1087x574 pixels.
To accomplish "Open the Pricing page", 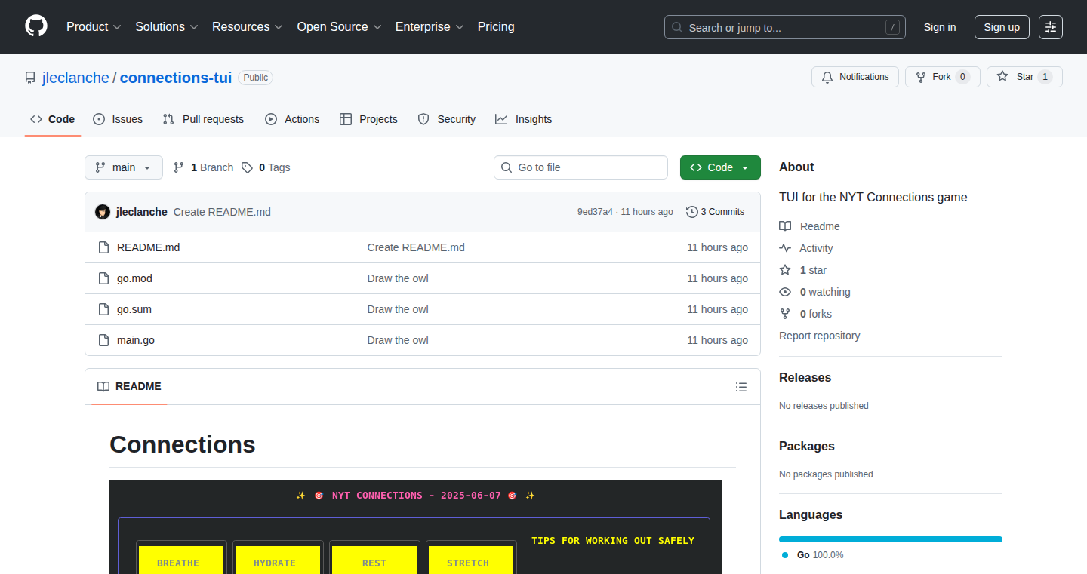I will point(496,27).
